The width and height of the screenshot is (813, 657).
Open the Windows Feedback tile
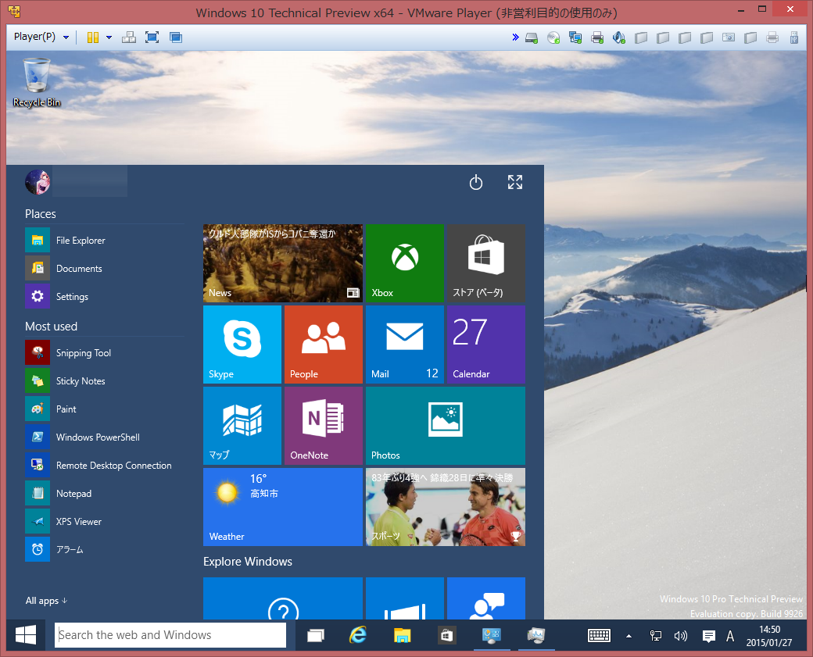[x=485, y=598]
